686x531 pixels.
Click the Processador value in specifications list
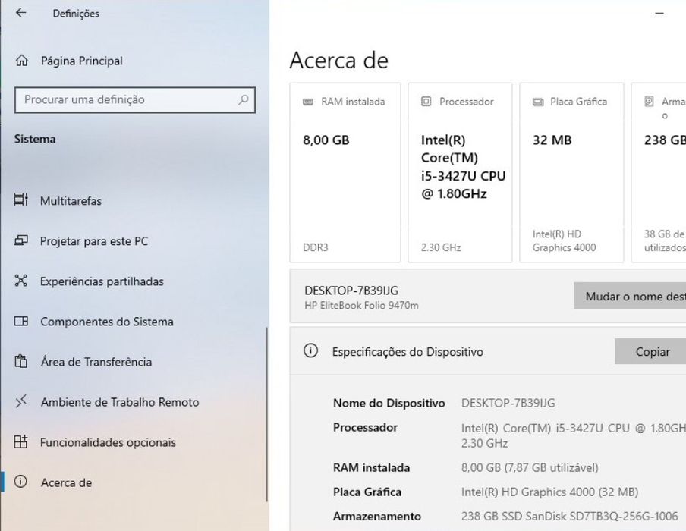click(x=574, y=435)
